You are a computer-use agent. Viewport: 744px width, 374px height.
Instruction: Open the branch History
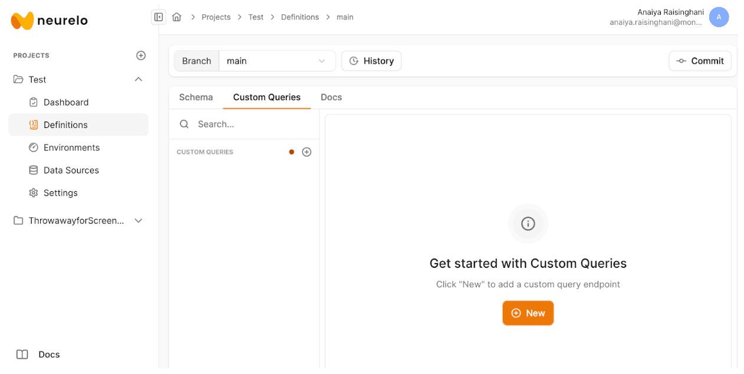coord(371,61)
